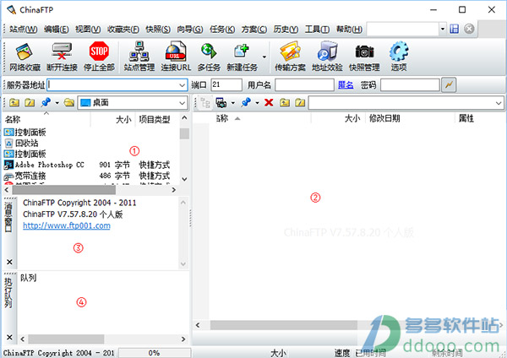Open the 网络收藏 toolbar icon
The height and width of the screenshot is (358, 507).
coord(25,57)
